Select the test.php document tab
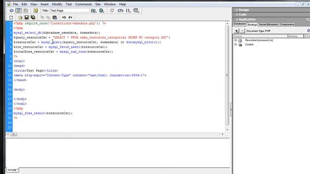Viewport: 310px width, 174px height. 13,170
